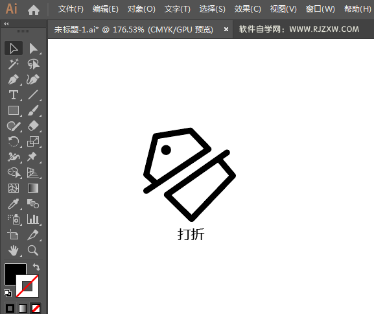Open the 文字(T) menu
Viewport: 374px width, 314px height.
(177, 9)
